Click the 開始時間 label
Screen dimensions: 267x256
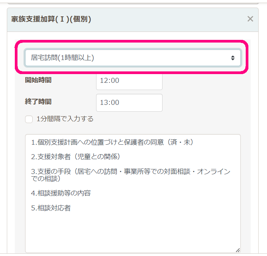(x=38, y=80)
